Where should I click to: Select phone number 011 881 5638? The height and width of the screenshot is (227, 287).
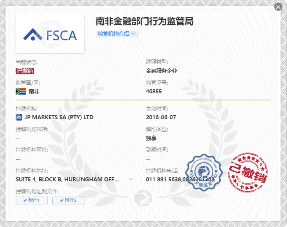point(163,179)
